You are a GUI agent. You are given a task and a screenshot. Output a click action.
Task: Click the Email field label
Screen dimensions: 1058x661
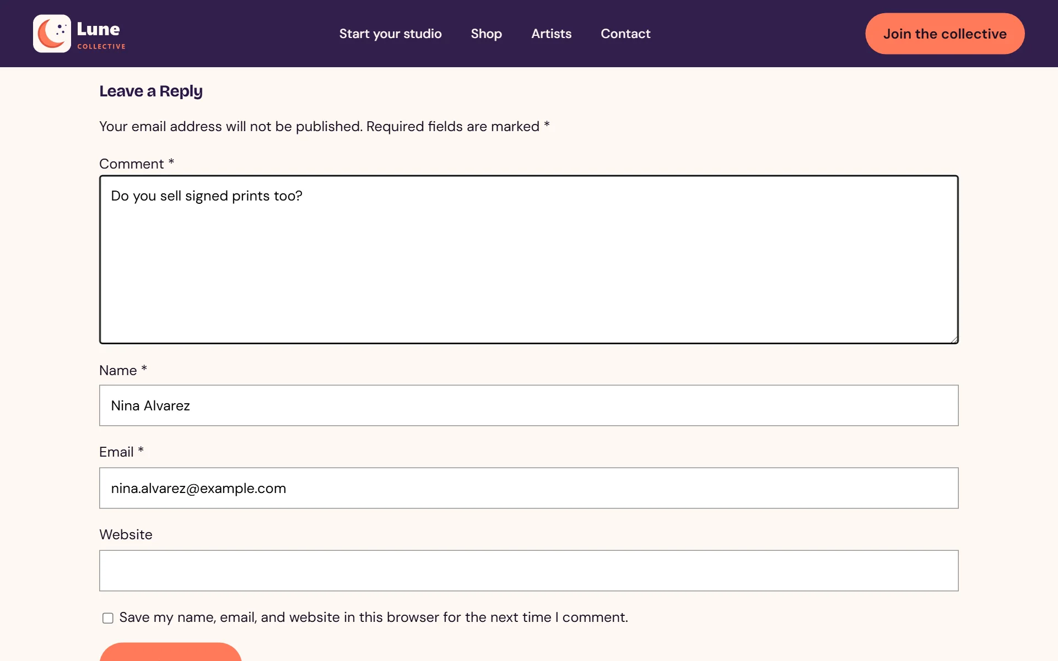pos(121,452)
